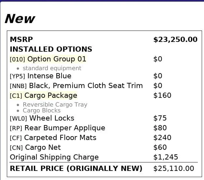Image resolution: width=204 pixels, height=180 pixels.
Task: Select the $1,245 shipping charge amount
Action: coord(166,157)
